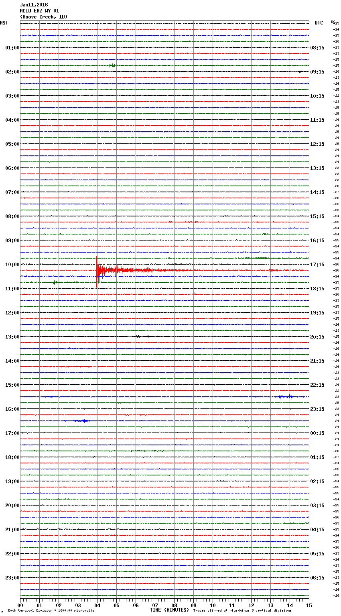This screenshot has height=616, width=341.
Task: Click the 10:15 UTC time label
Action: click(317, 96)
